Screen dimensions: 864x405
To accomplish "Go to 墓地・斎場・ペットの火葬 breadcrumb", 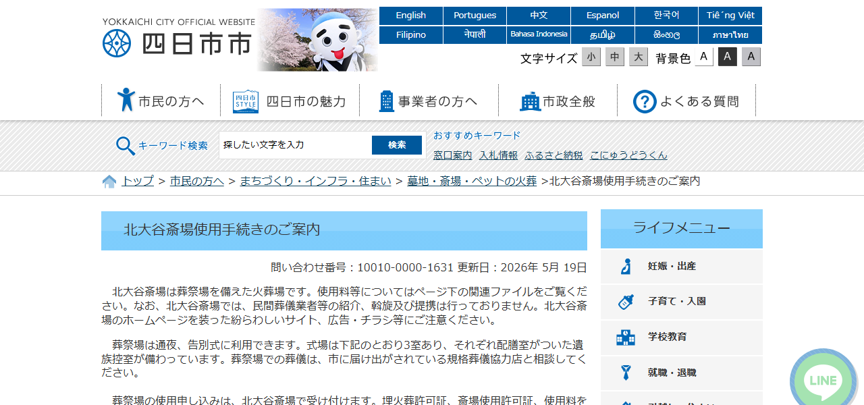I will click(x=472, y=181).
